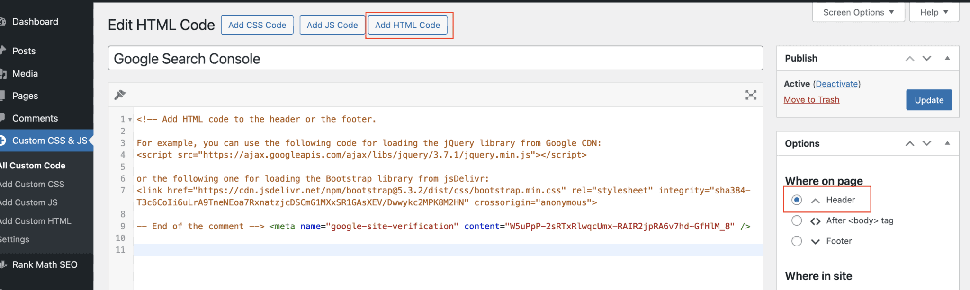Fold code at line 1 arrow

point(130,120)
